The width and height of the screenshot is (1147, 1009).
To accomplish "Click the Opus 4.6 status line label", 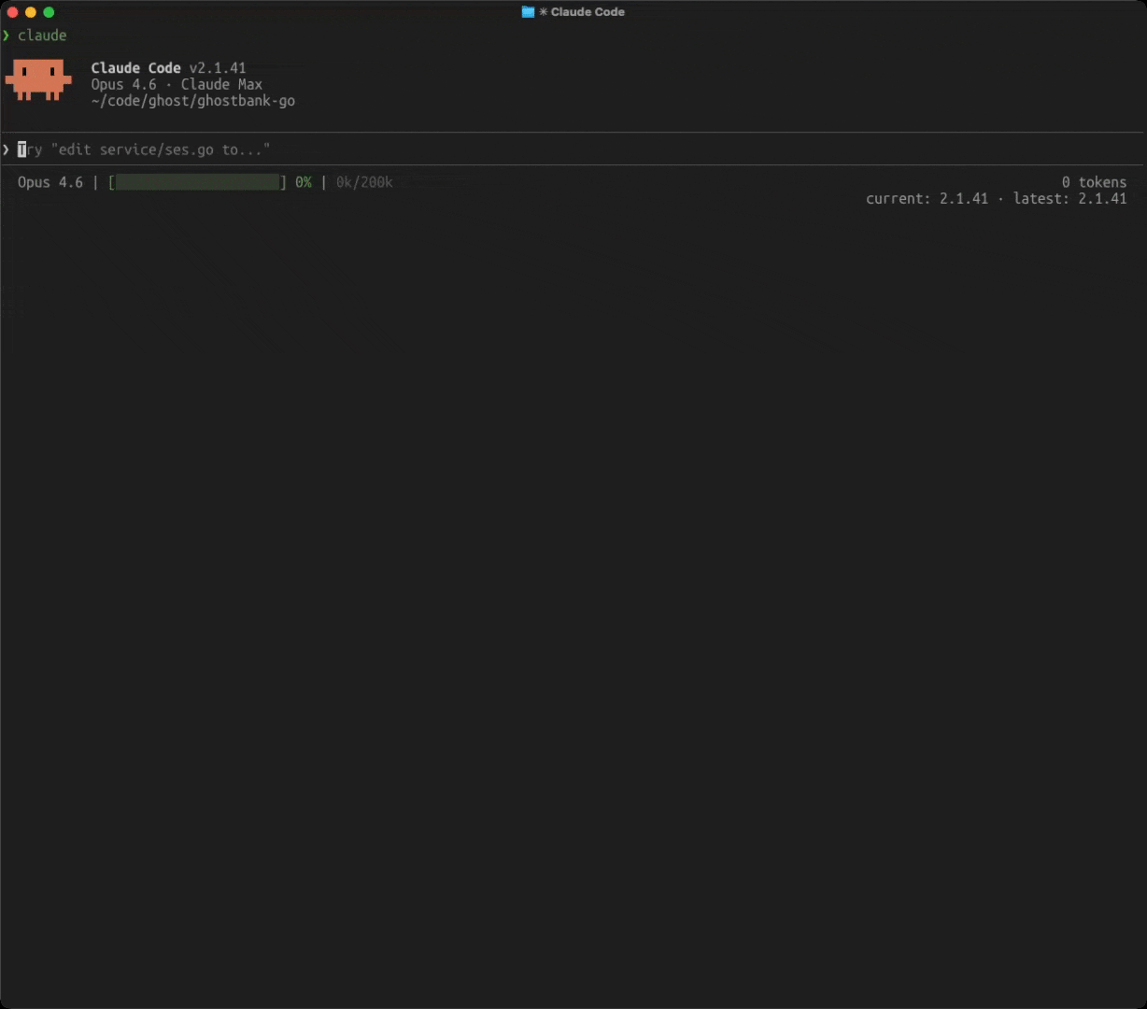I will tap(50, 182).
